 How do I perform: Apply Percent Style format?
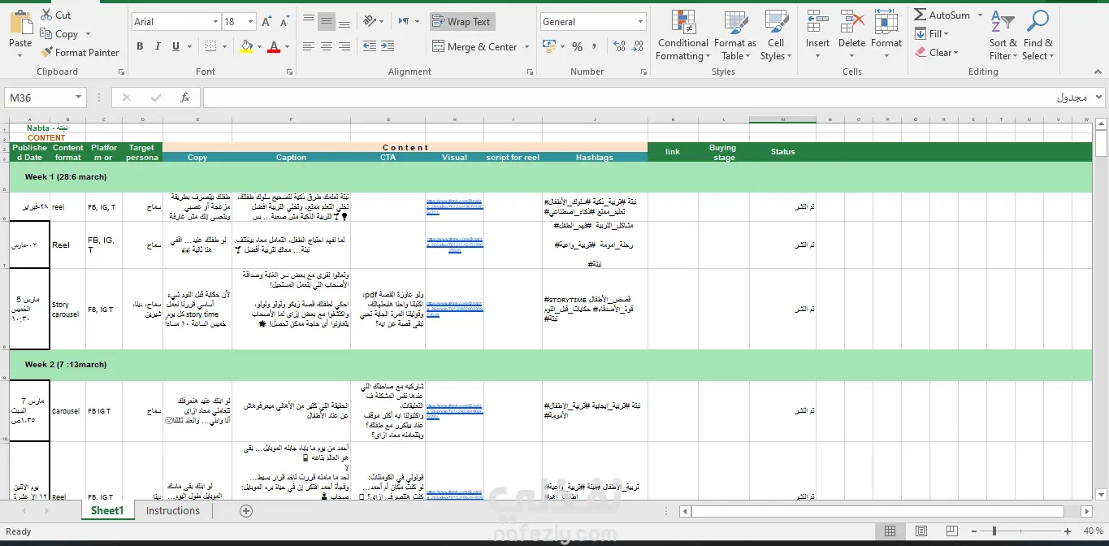tap(577, 47)
